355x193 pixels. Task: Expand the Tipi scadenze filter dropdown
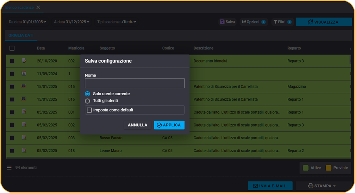117,22
